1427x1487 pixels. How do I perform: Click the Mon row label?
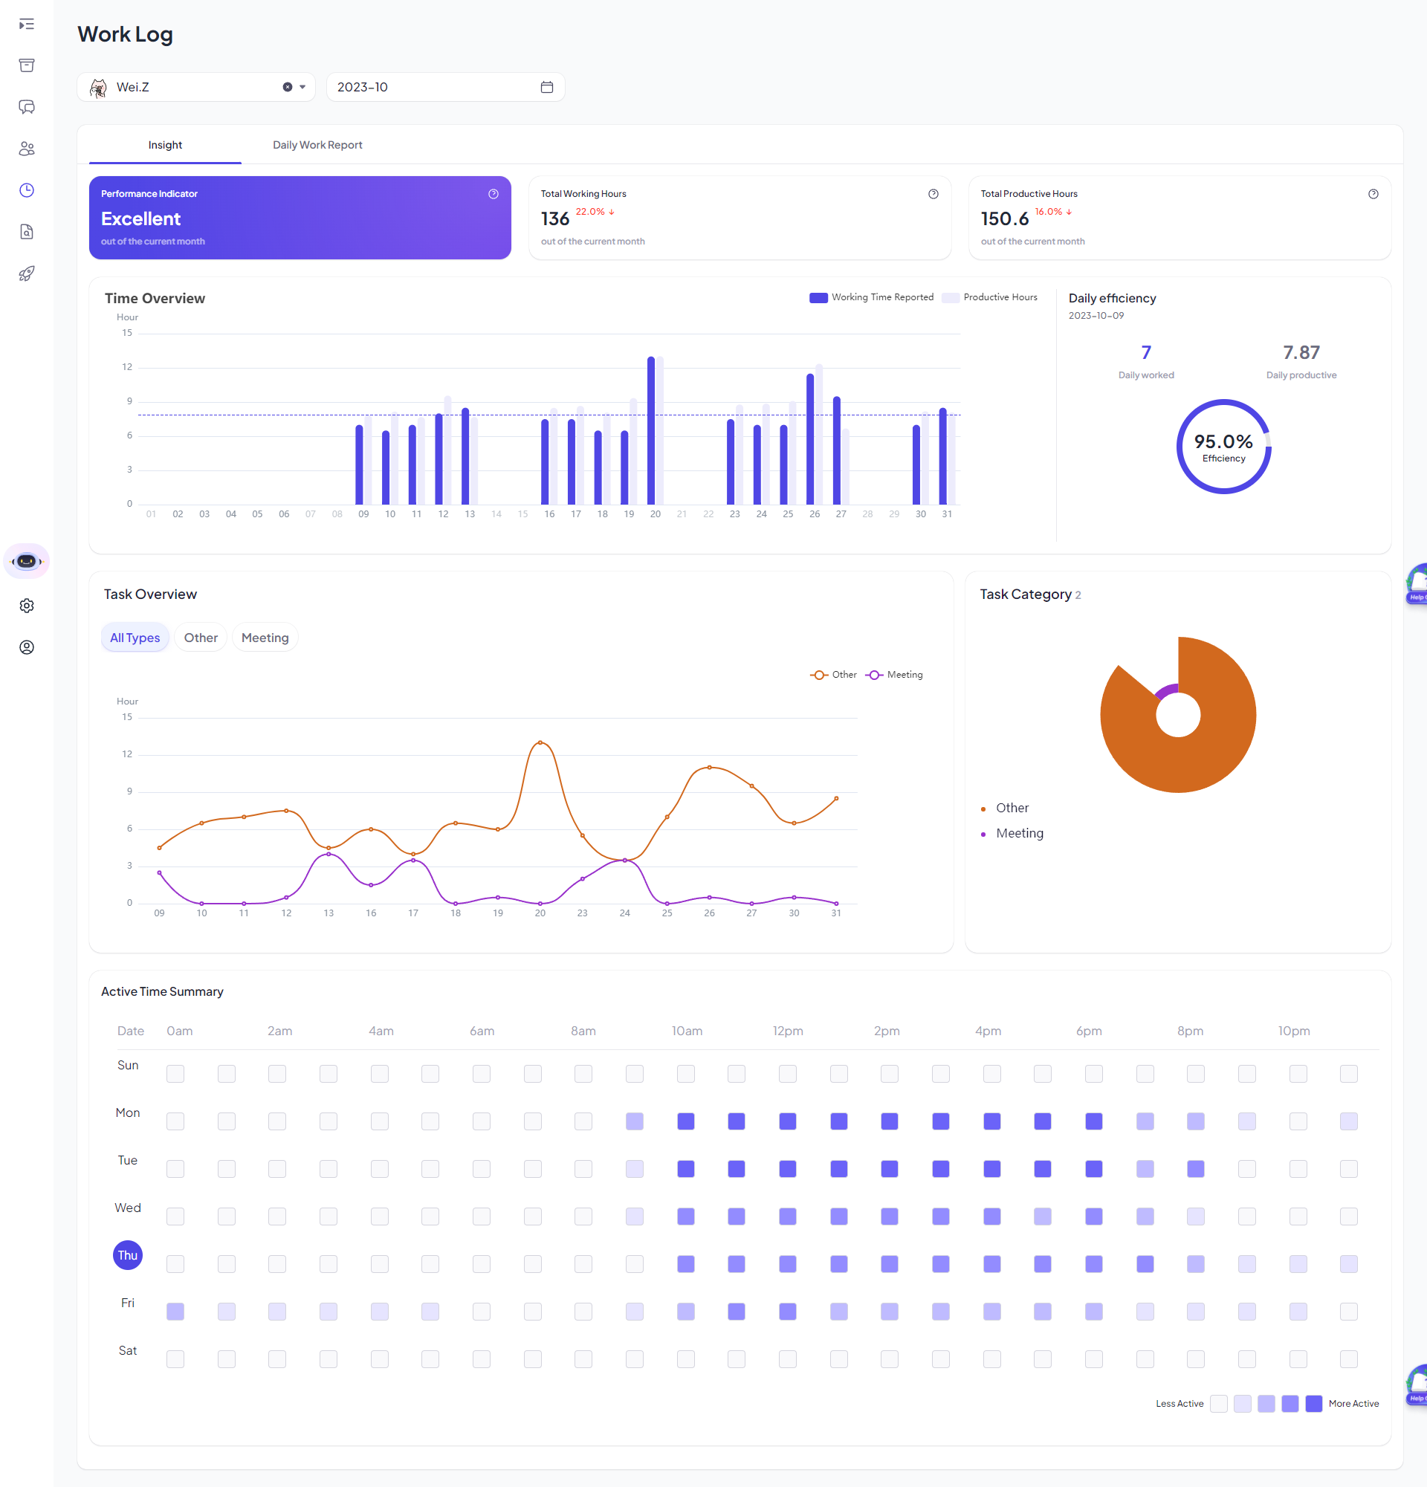coord(127,1113)
